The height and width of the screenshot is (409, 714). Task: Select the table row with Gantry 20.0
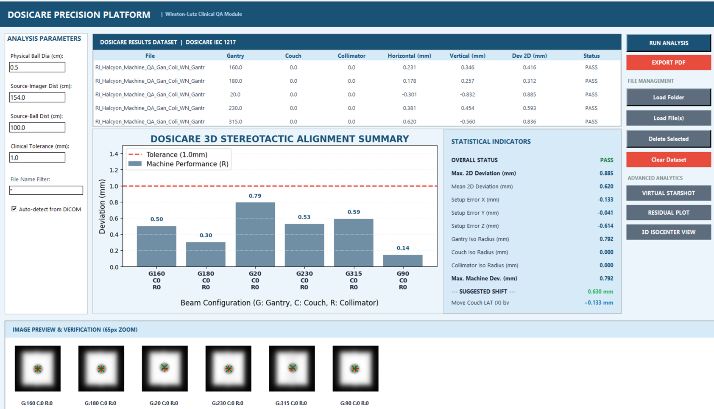[357, 94]
